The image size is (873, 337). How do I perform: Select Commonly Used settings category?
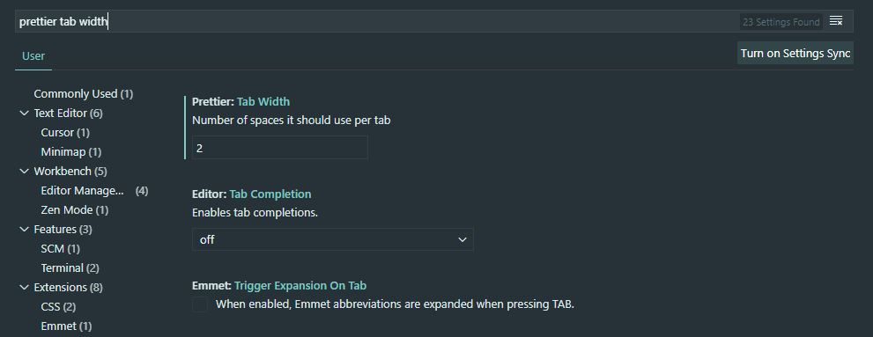click(84, 93)
